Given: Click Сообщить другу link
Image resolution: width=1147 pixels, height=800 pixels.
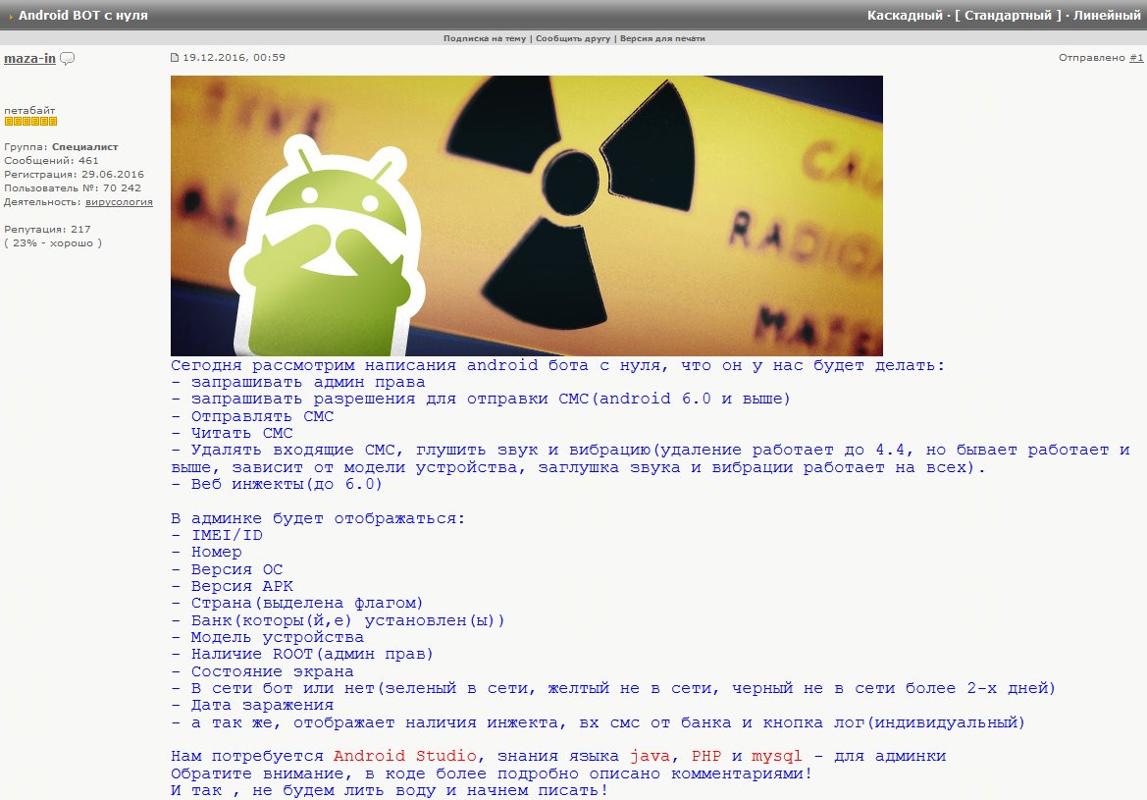Looking at the screenshot, I should (x=573, y=39).
